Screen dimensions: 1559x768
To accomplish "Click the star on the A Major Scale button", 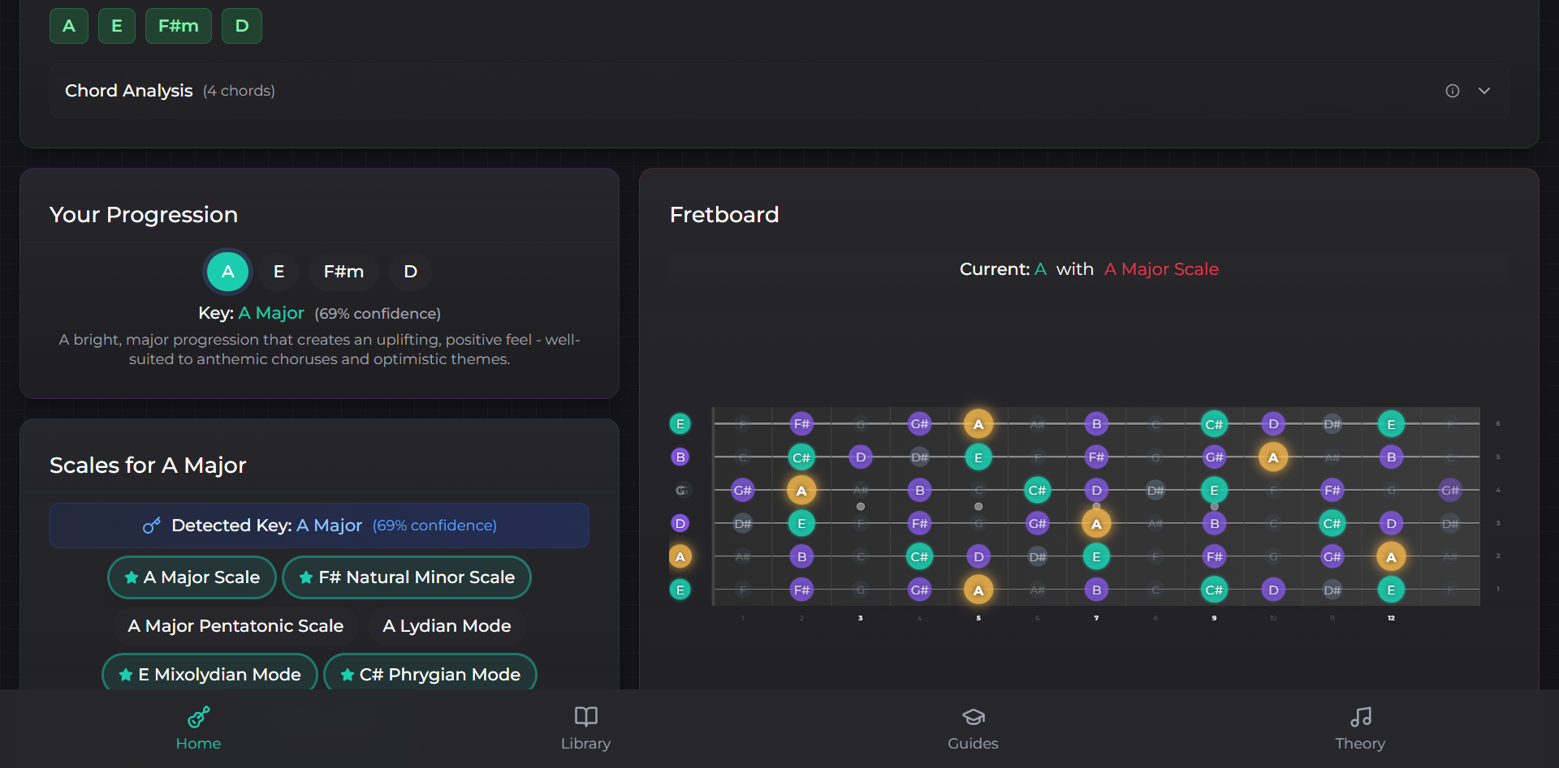I will (131, 577).
